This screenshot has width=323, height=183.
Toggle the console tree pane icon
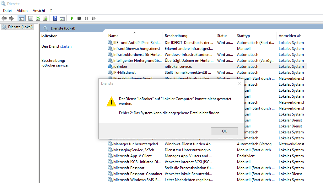[21, 18]
